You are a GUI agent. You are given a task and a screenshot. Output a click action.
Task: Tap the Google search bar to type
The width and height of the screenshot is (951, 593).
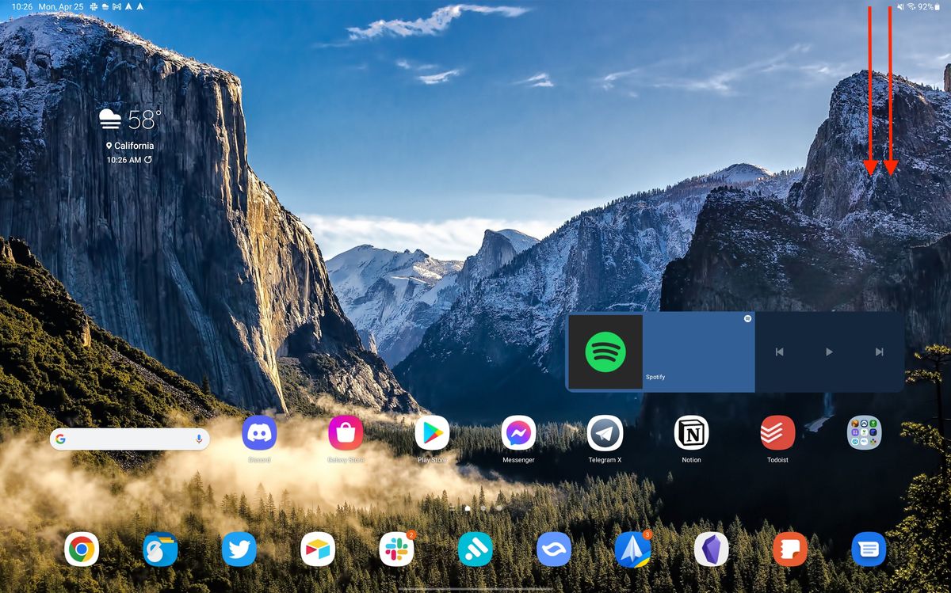tap(127, 439)
